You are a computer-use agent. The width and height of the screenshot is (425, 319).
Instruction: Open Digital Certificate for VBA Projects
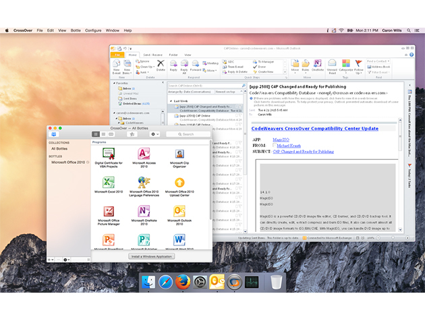coord(109,154)
